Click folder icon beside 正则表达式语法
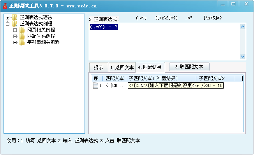Viewport: 254px width, 155px height. [14, 17]
